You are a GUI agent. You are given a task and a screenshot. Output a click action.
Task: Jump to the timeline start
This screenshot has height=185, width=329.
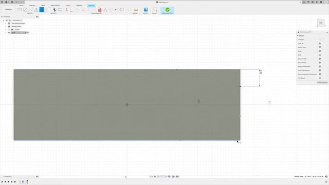[2, 182]
